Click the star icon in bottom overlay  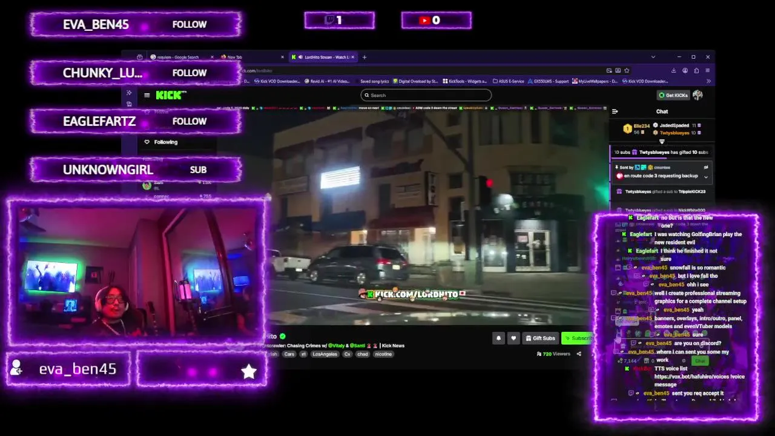[x=249, y=371]
